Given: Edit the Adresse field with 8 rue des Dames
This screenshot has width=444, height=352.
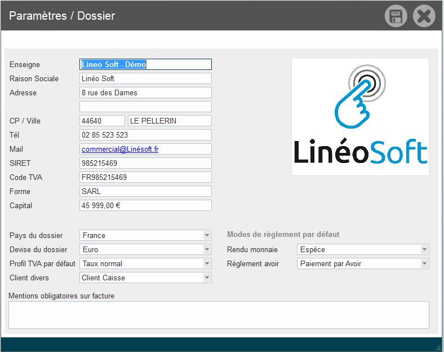Looking at the screenshot, I should [145, 93].
